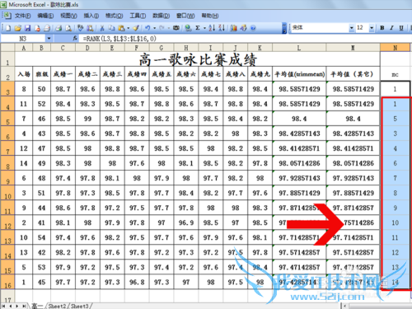Click the Cut scissors icon

click(102, 28)
